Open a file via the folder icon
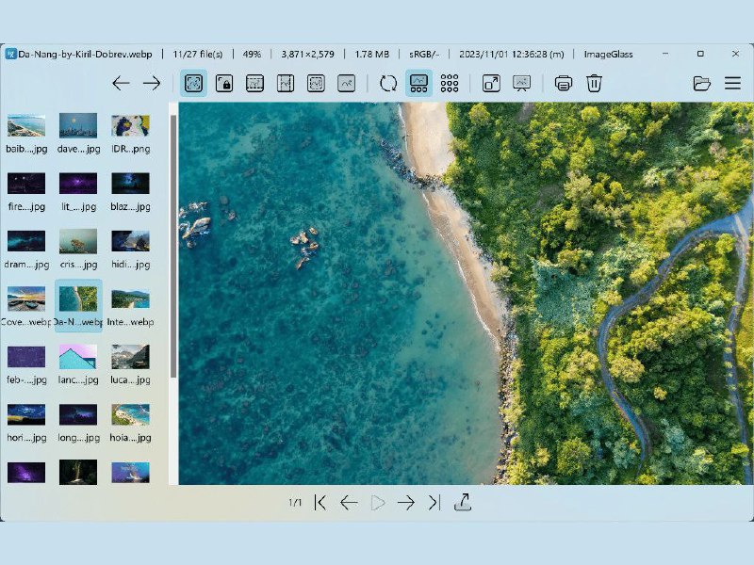The image size is (754, 565). tap(701, 84)
